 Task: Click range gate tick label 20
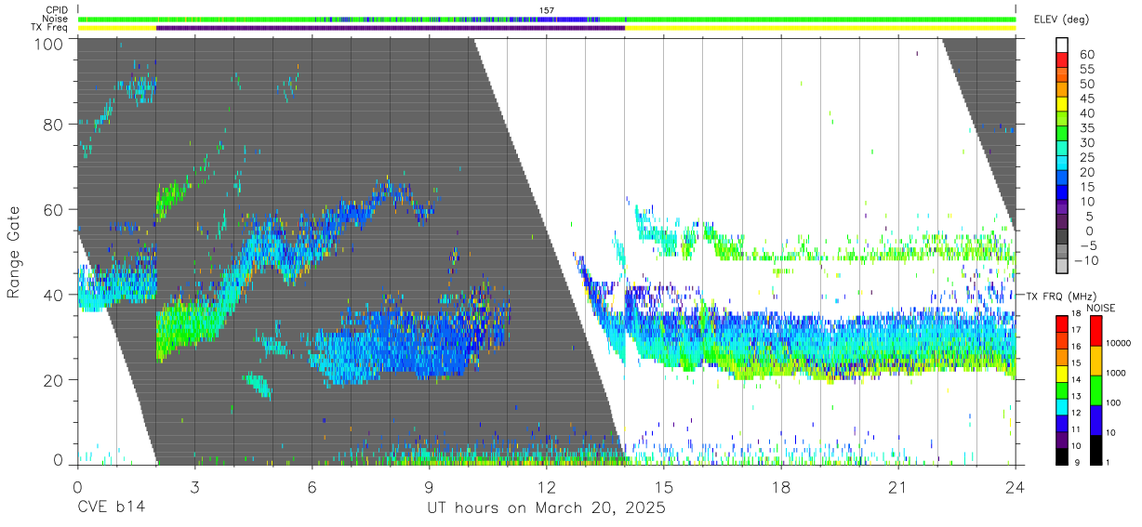[52, 379]
